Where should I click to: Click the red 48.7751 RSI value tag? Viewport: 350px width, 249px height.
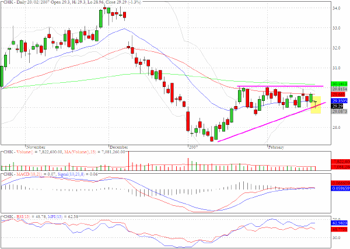(x=339, y=229)
